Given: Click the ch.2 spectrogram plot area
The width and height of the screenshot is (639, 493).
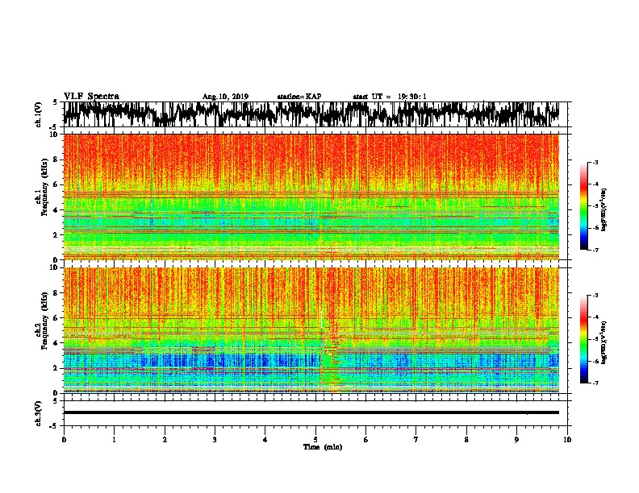Looking at the screenshot, I should 311,330.
